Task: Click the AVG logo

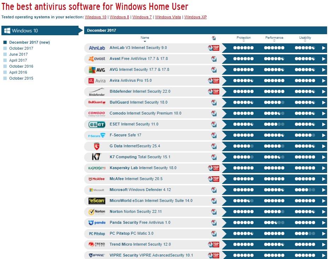Action: click(x=97, y=70)
